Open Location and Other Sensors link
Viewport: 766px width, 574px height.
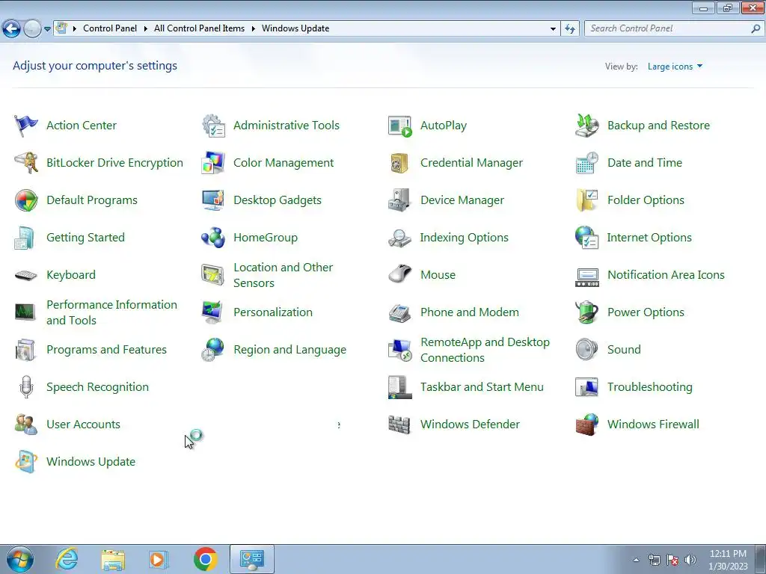click(x=284, y=275)
